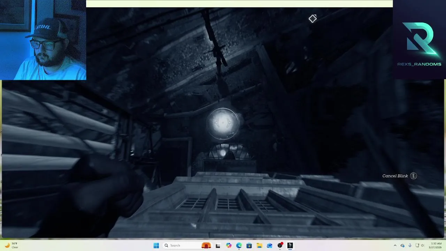This screenshot has height=251, width=446.
Task: Open the weather widget showing 36°F Clear
Action: [x=11, y=245]
